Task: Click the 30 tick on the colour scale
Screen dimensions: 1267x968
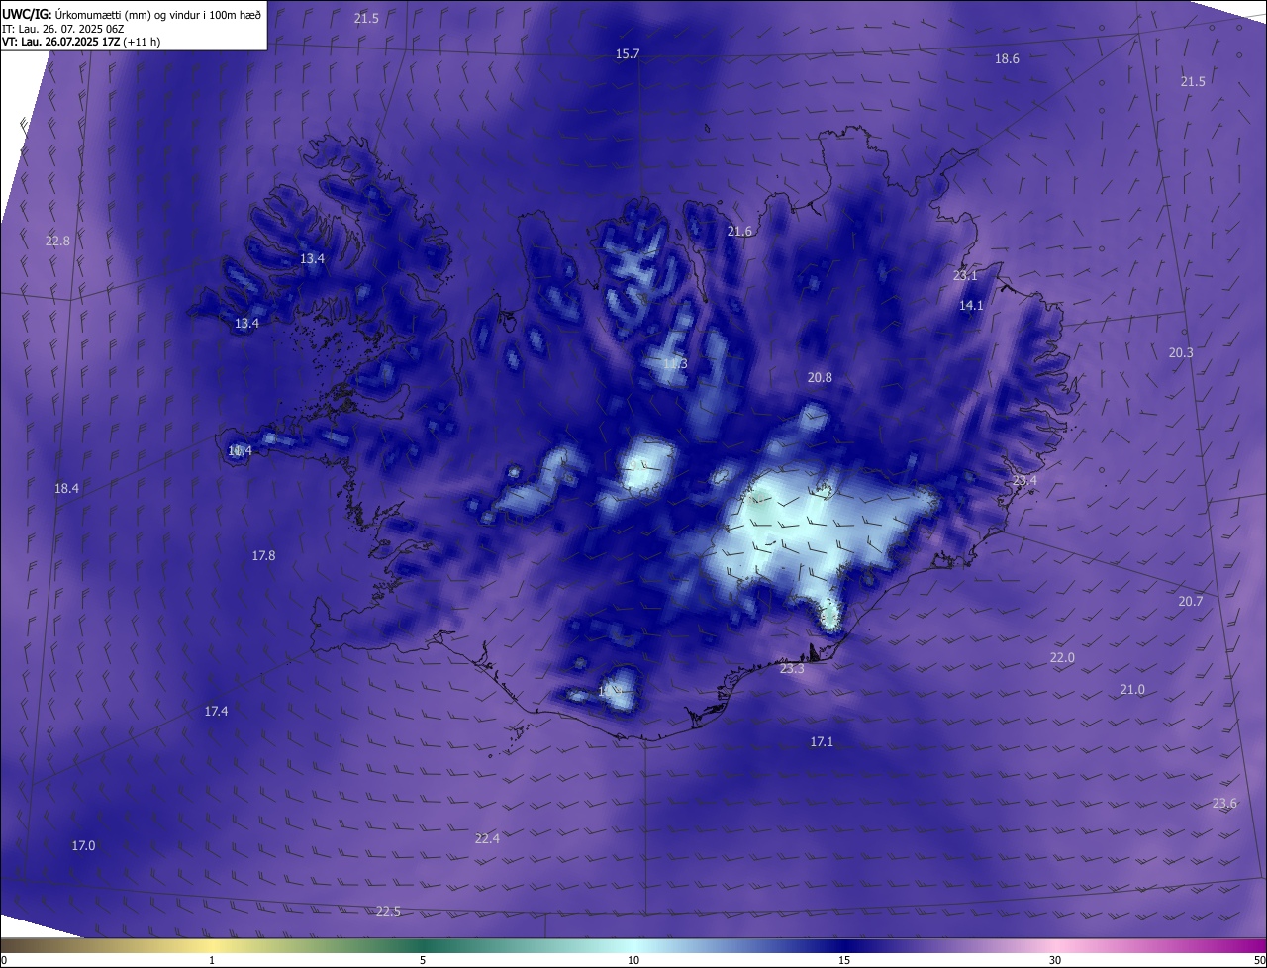Action: point(1055,960)
